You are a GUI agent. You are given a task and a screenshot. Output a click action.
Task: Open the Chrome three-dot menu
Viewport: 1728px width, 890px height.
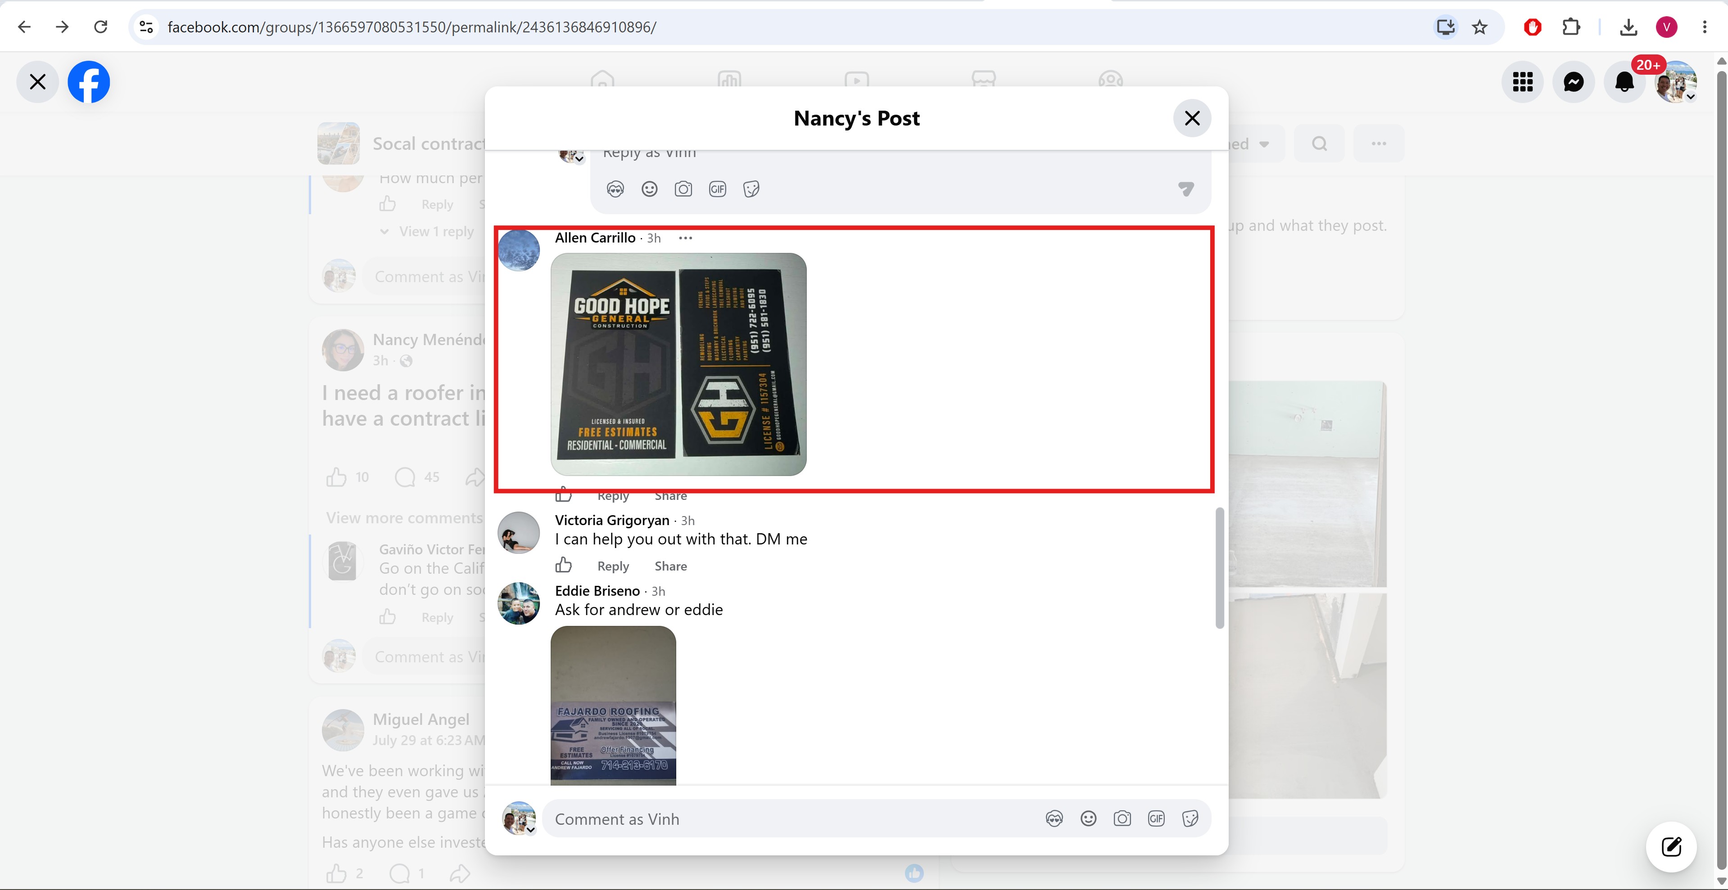tap(1705, 27)
